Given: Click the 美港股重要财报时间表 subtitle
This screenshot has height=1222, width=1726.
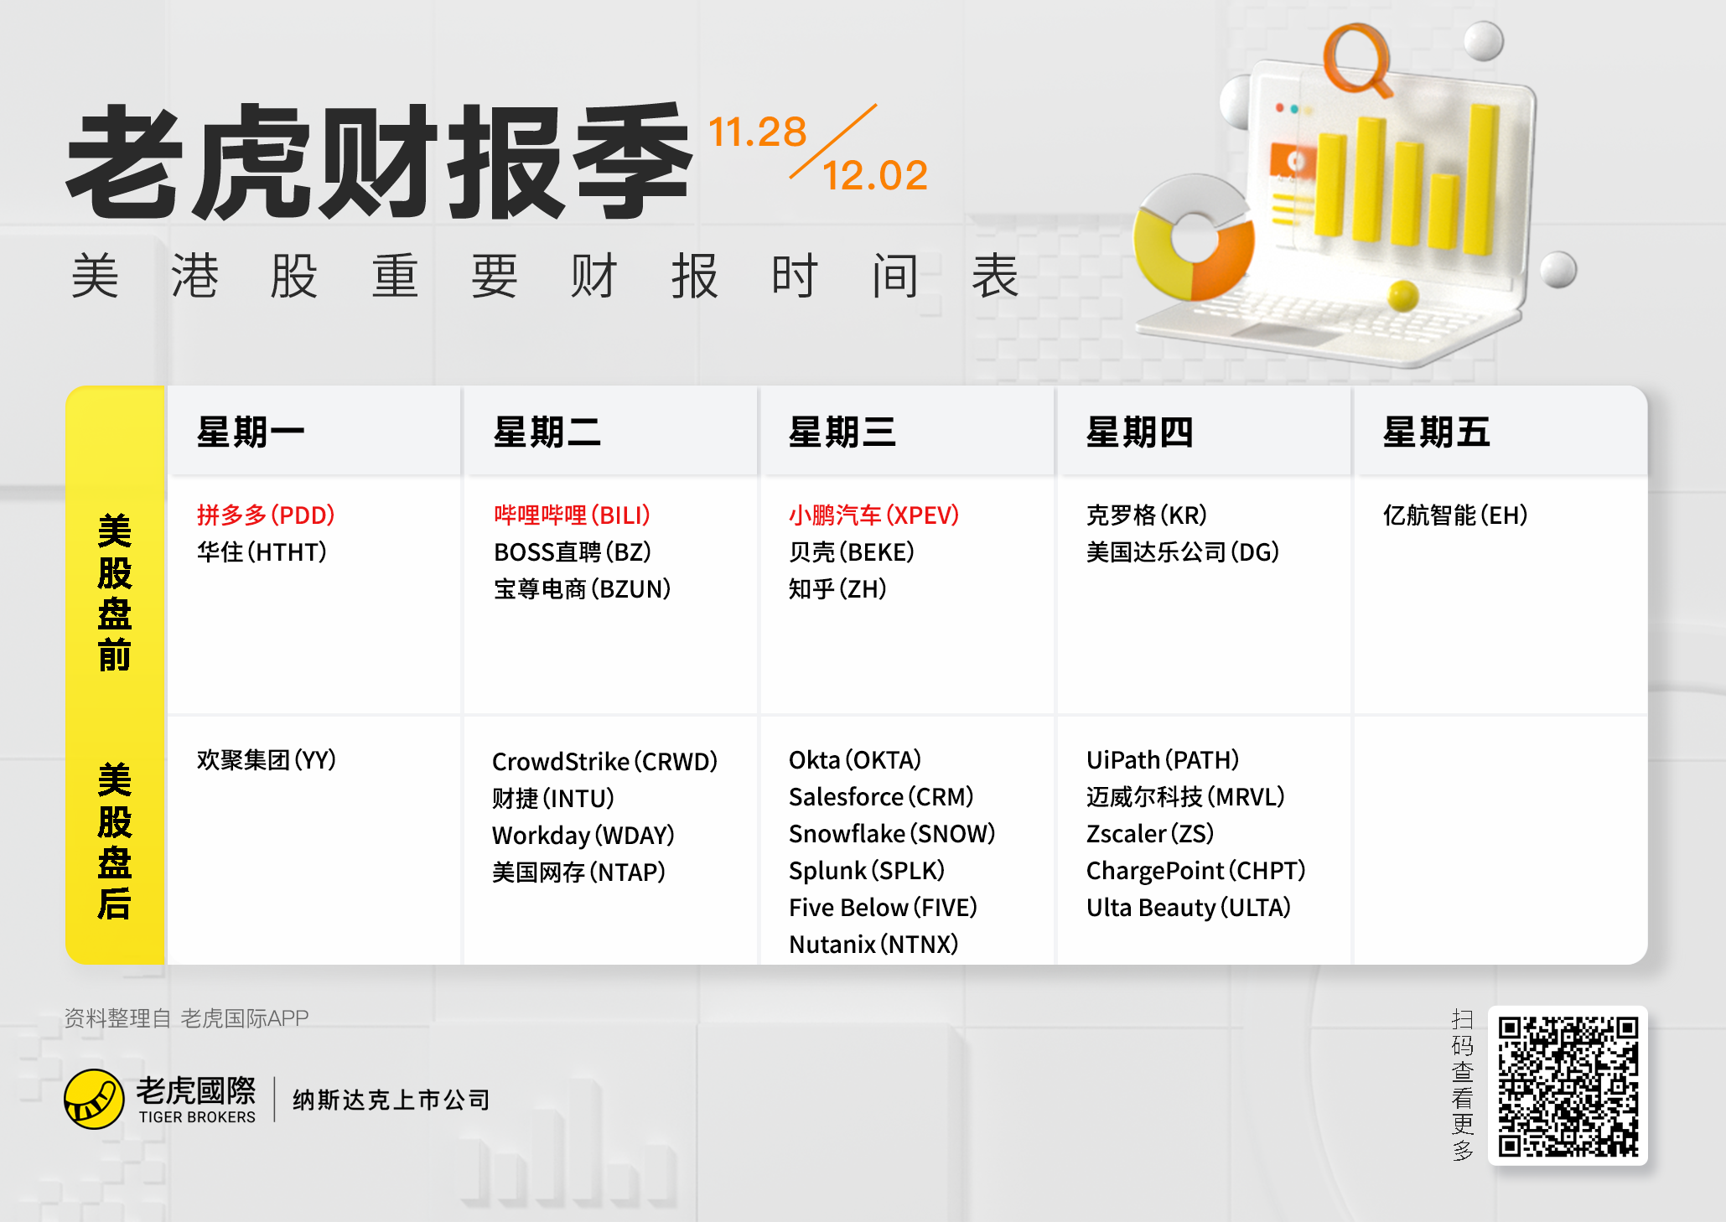Looking at the screenshot, I should [545, 276].
